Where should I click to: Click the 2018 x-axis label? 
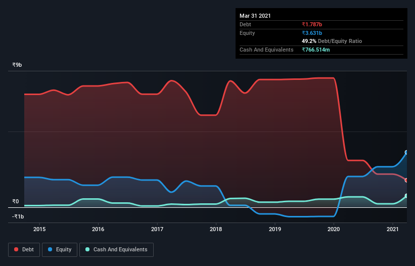[x=216, y=229]
